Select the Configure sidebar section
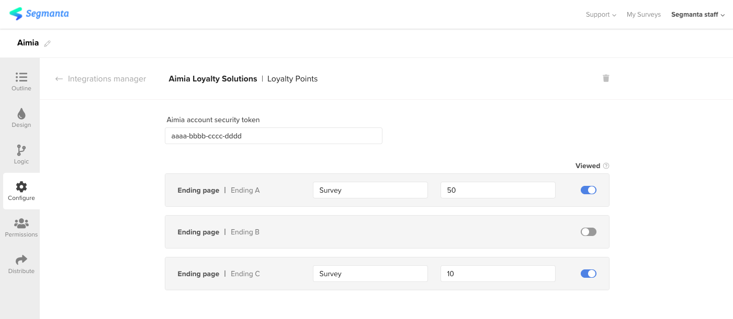The width and height of the screenshot is (733, 319). pos(21,191)
